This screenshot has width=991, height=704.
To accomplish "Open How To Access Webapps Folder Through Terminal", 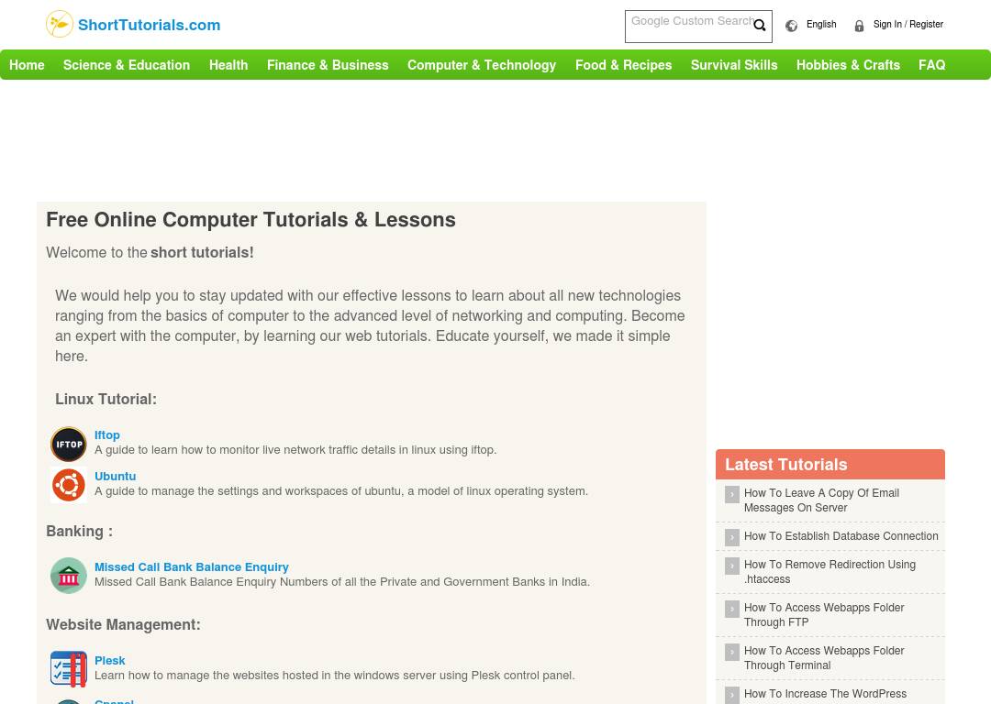I will coord(823,657).
